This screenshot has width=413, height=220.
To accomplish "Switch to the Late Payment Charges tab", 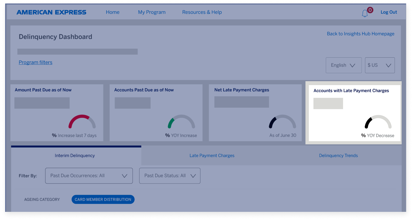I will coord(212,155).
